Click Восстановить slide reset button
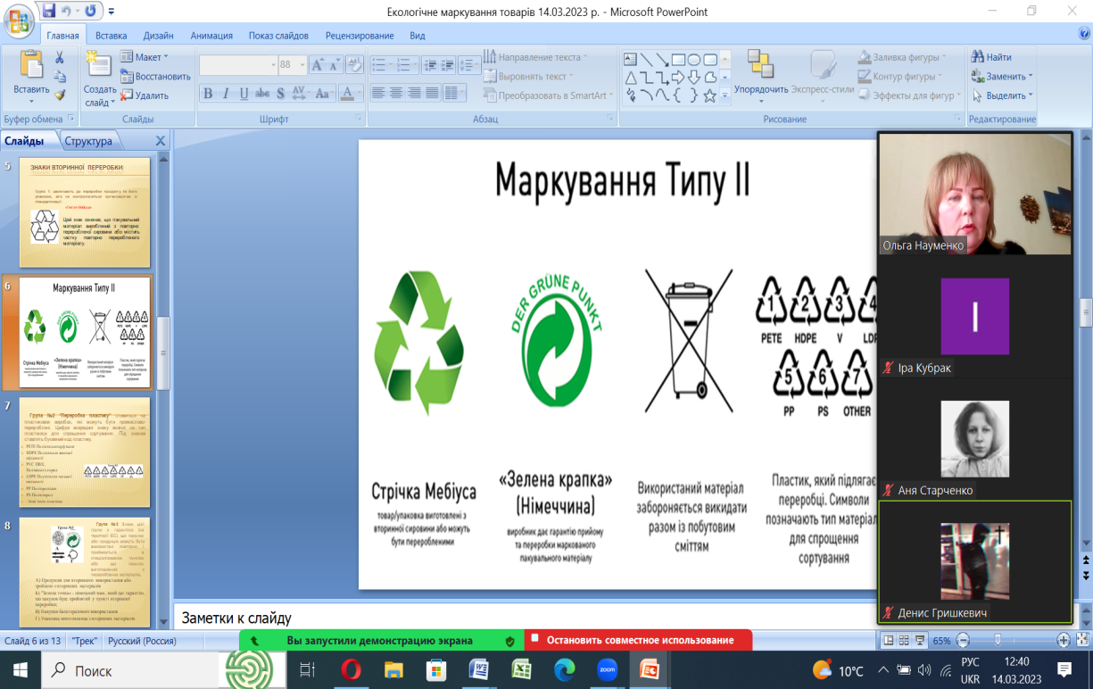This screenshot has height=689, width=1093. click(155, 76)
